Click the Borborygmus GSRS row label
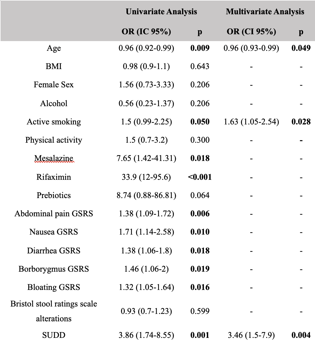This screenshot has width=315, height=343. pos(54,269)
